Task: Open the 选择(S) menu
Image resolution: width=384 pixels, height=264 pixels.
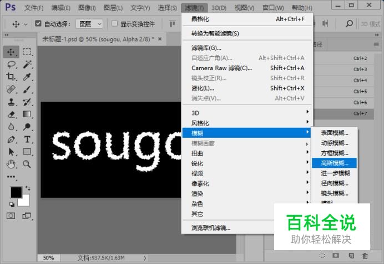Action: pos(167,8)
